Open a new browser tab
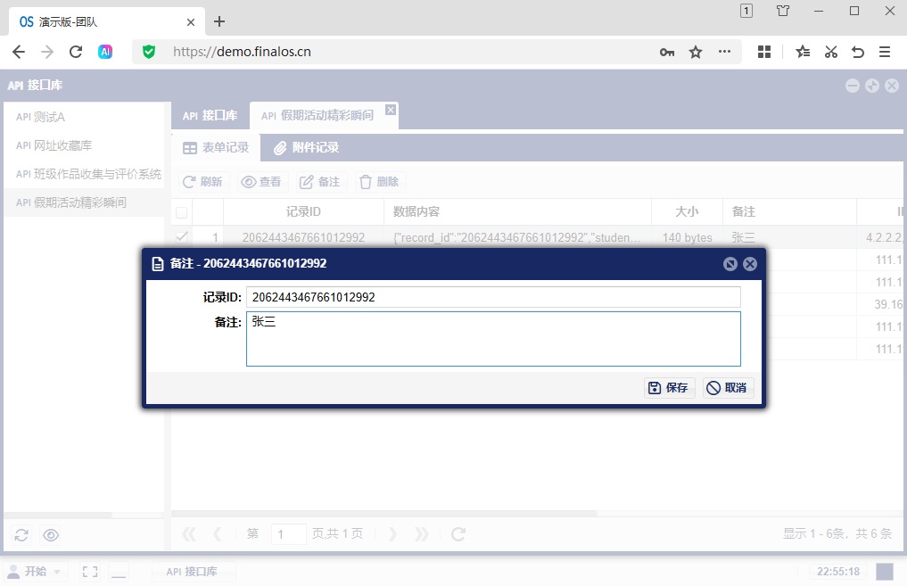 point(219,21)
